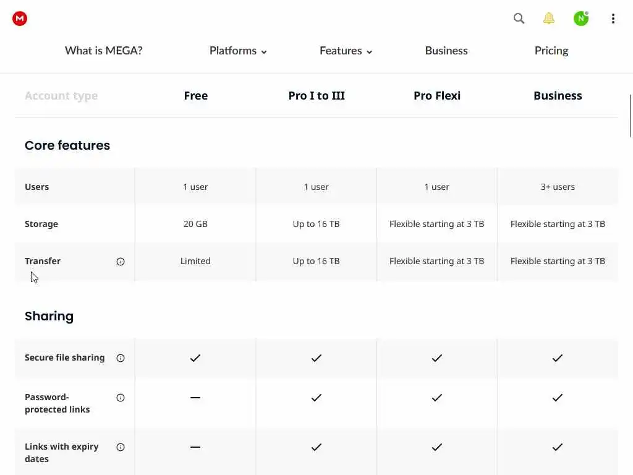
Task: Click the Free plan column header
Action: point(195,96)
